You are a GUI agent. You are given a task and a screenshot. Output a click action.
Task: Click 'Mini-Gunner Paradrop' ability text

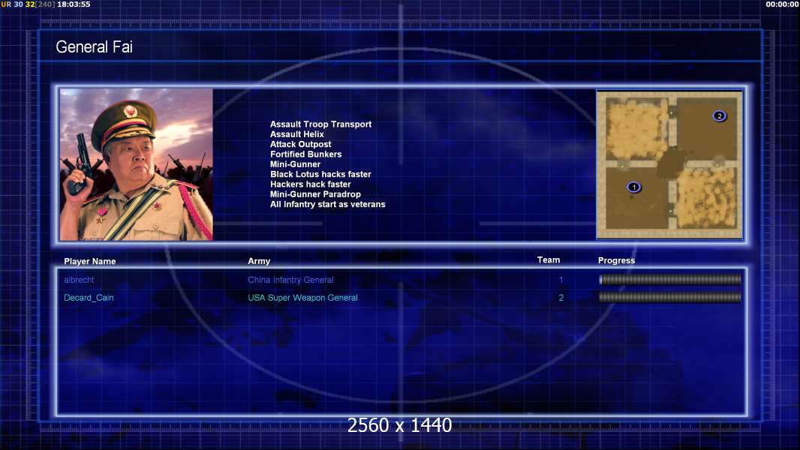click(x=315, y=194)
